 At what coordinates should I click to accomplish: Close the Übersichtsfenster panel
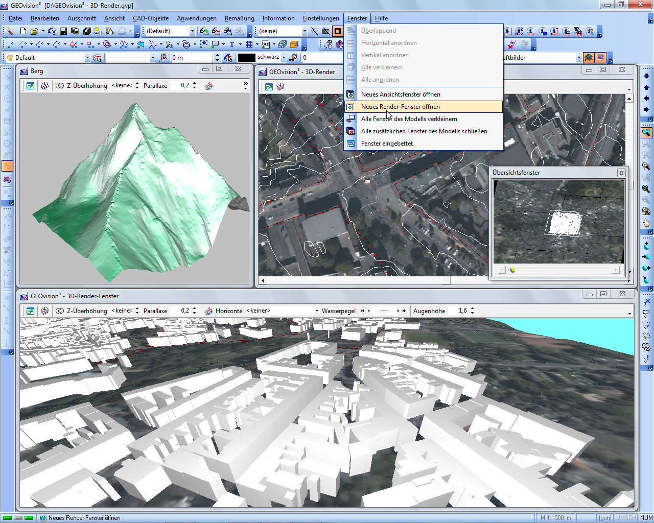coord(621,173)
